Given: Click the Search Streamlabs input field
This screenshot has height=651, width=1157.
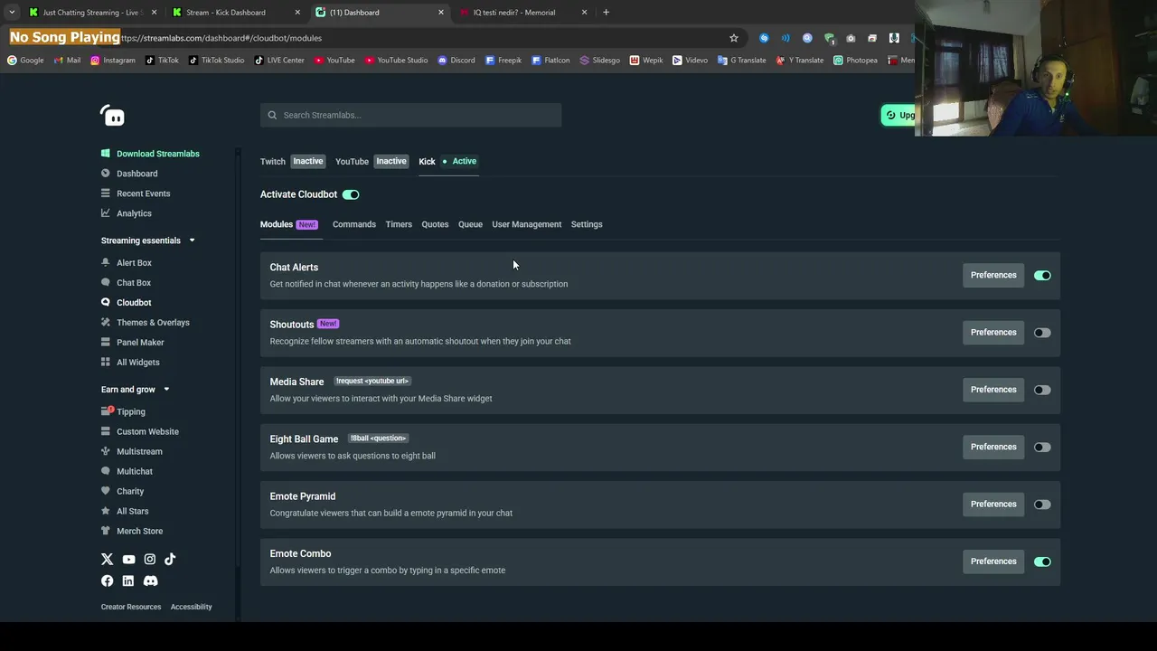Looking at the screenshot, I should point(411,115).
